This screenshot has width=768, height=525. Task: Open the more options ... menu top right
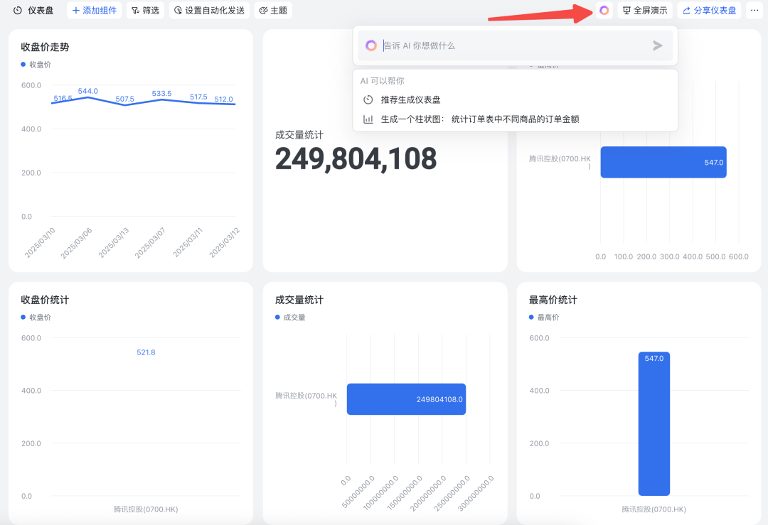click(x=755, y=10)
